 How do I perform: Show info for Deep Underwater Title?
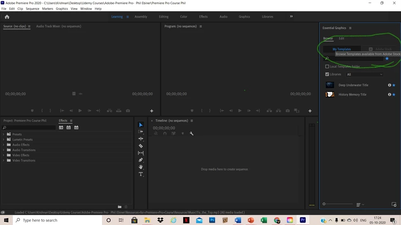click(x=389, y=85)
